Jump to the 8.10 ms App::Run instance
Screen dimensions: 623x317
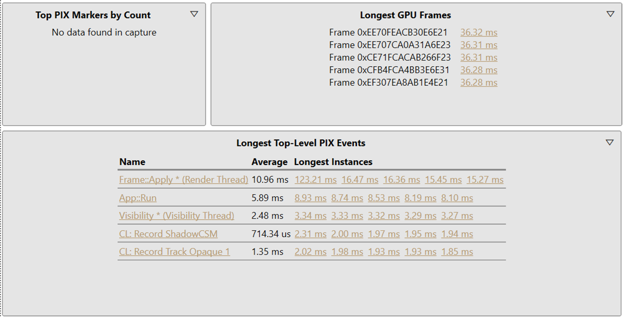[457, 198]
